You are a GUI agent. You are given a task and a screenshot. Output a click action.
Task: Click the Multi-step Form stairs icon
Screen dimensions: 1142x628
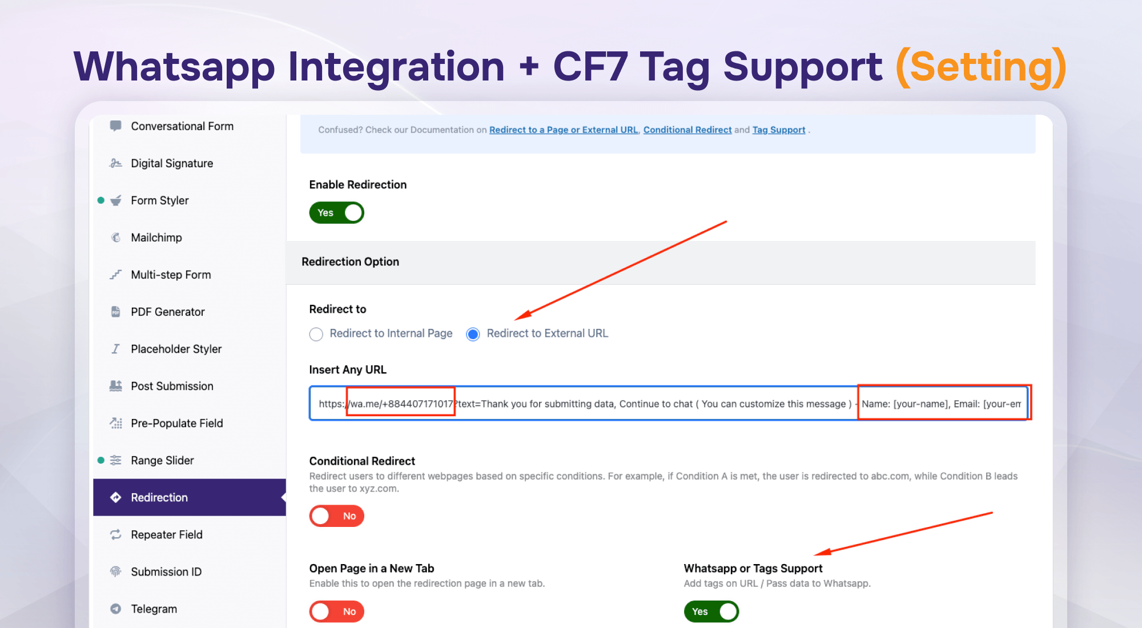point(115,275)
